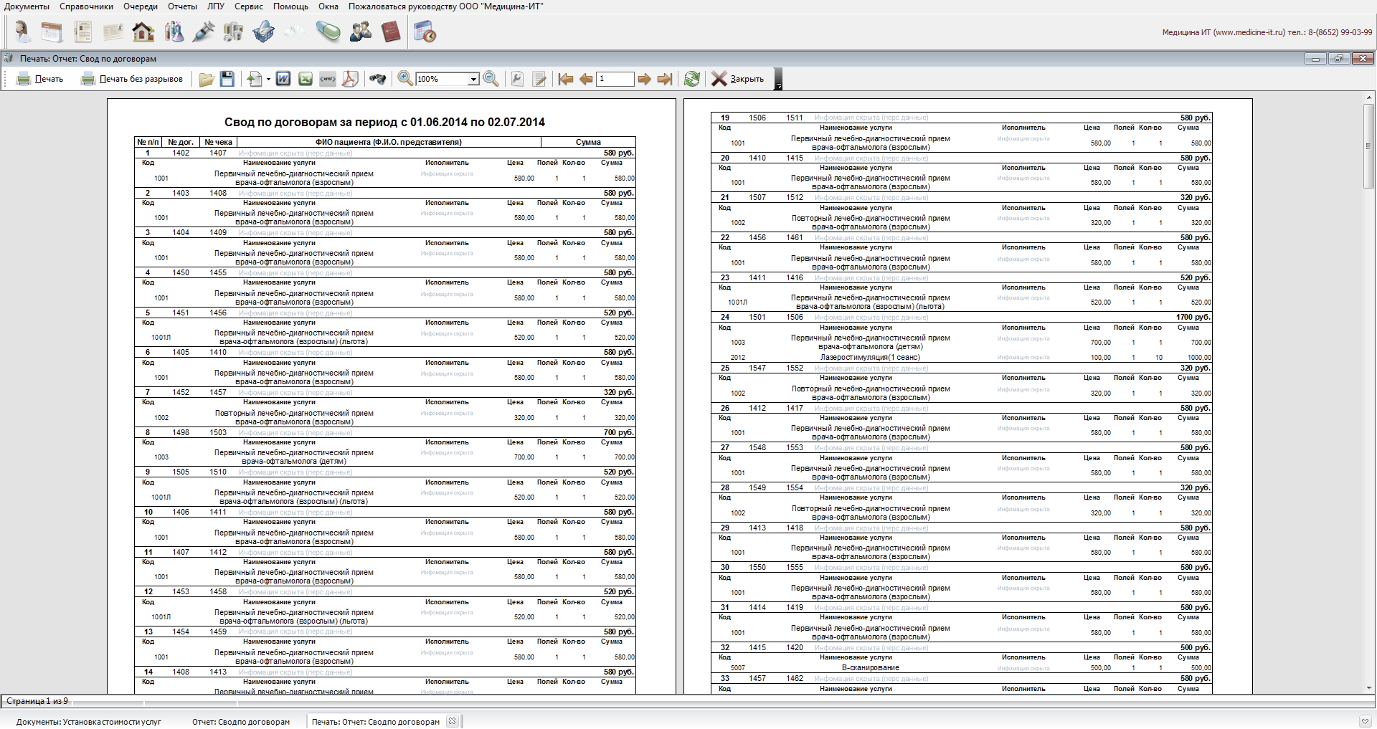Image resolution: width=1377 pixels, height=729 pixels.
Task: Expand tab list arrow at bottom right
Action: coord(1365,721)
